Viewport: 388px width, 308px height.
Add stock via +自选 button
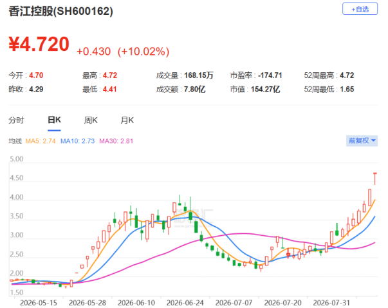(360, 9)
